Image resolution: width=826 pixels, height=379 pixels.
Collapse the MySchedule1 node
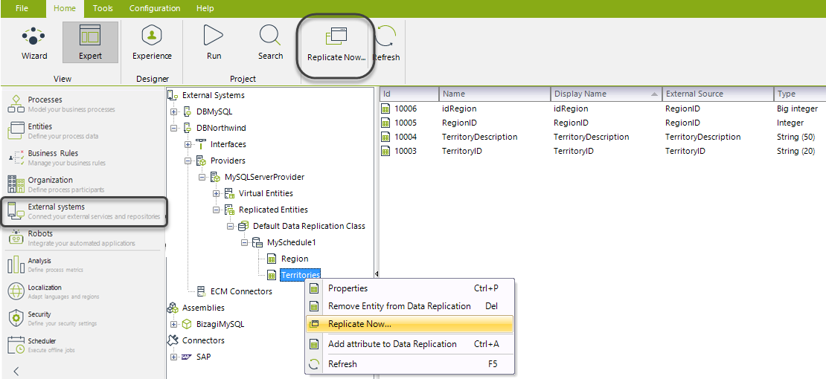point(244,242)
